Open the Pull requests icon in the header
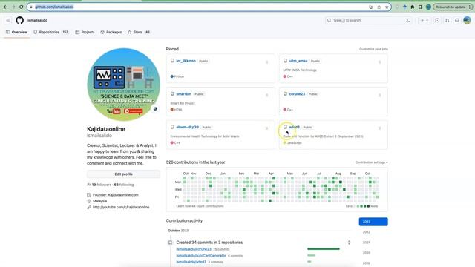 click(447, 20)
